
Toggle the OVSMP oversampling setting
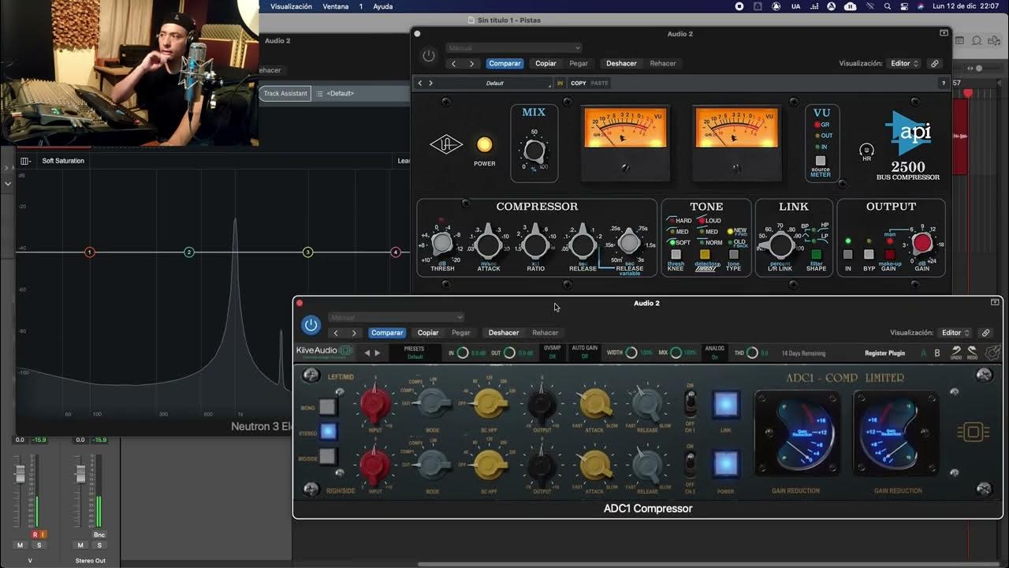(553, 353)
